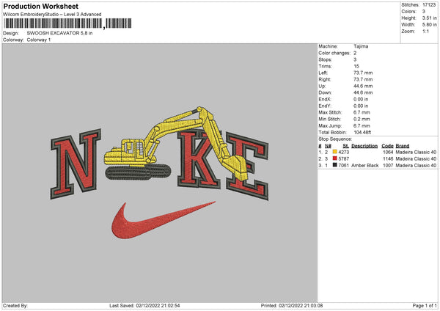Click the Stops value 3
The image size is (440, 311).
(355, 59)
